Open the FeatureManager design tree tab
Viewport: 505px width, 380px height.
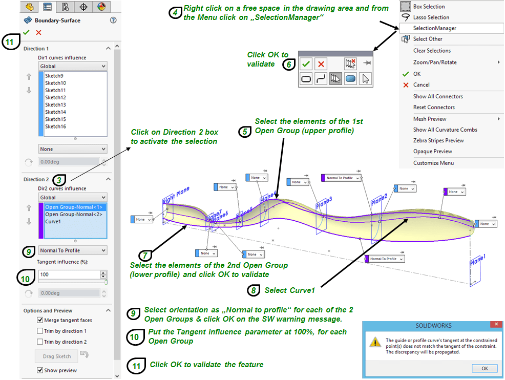pos(30,7)
